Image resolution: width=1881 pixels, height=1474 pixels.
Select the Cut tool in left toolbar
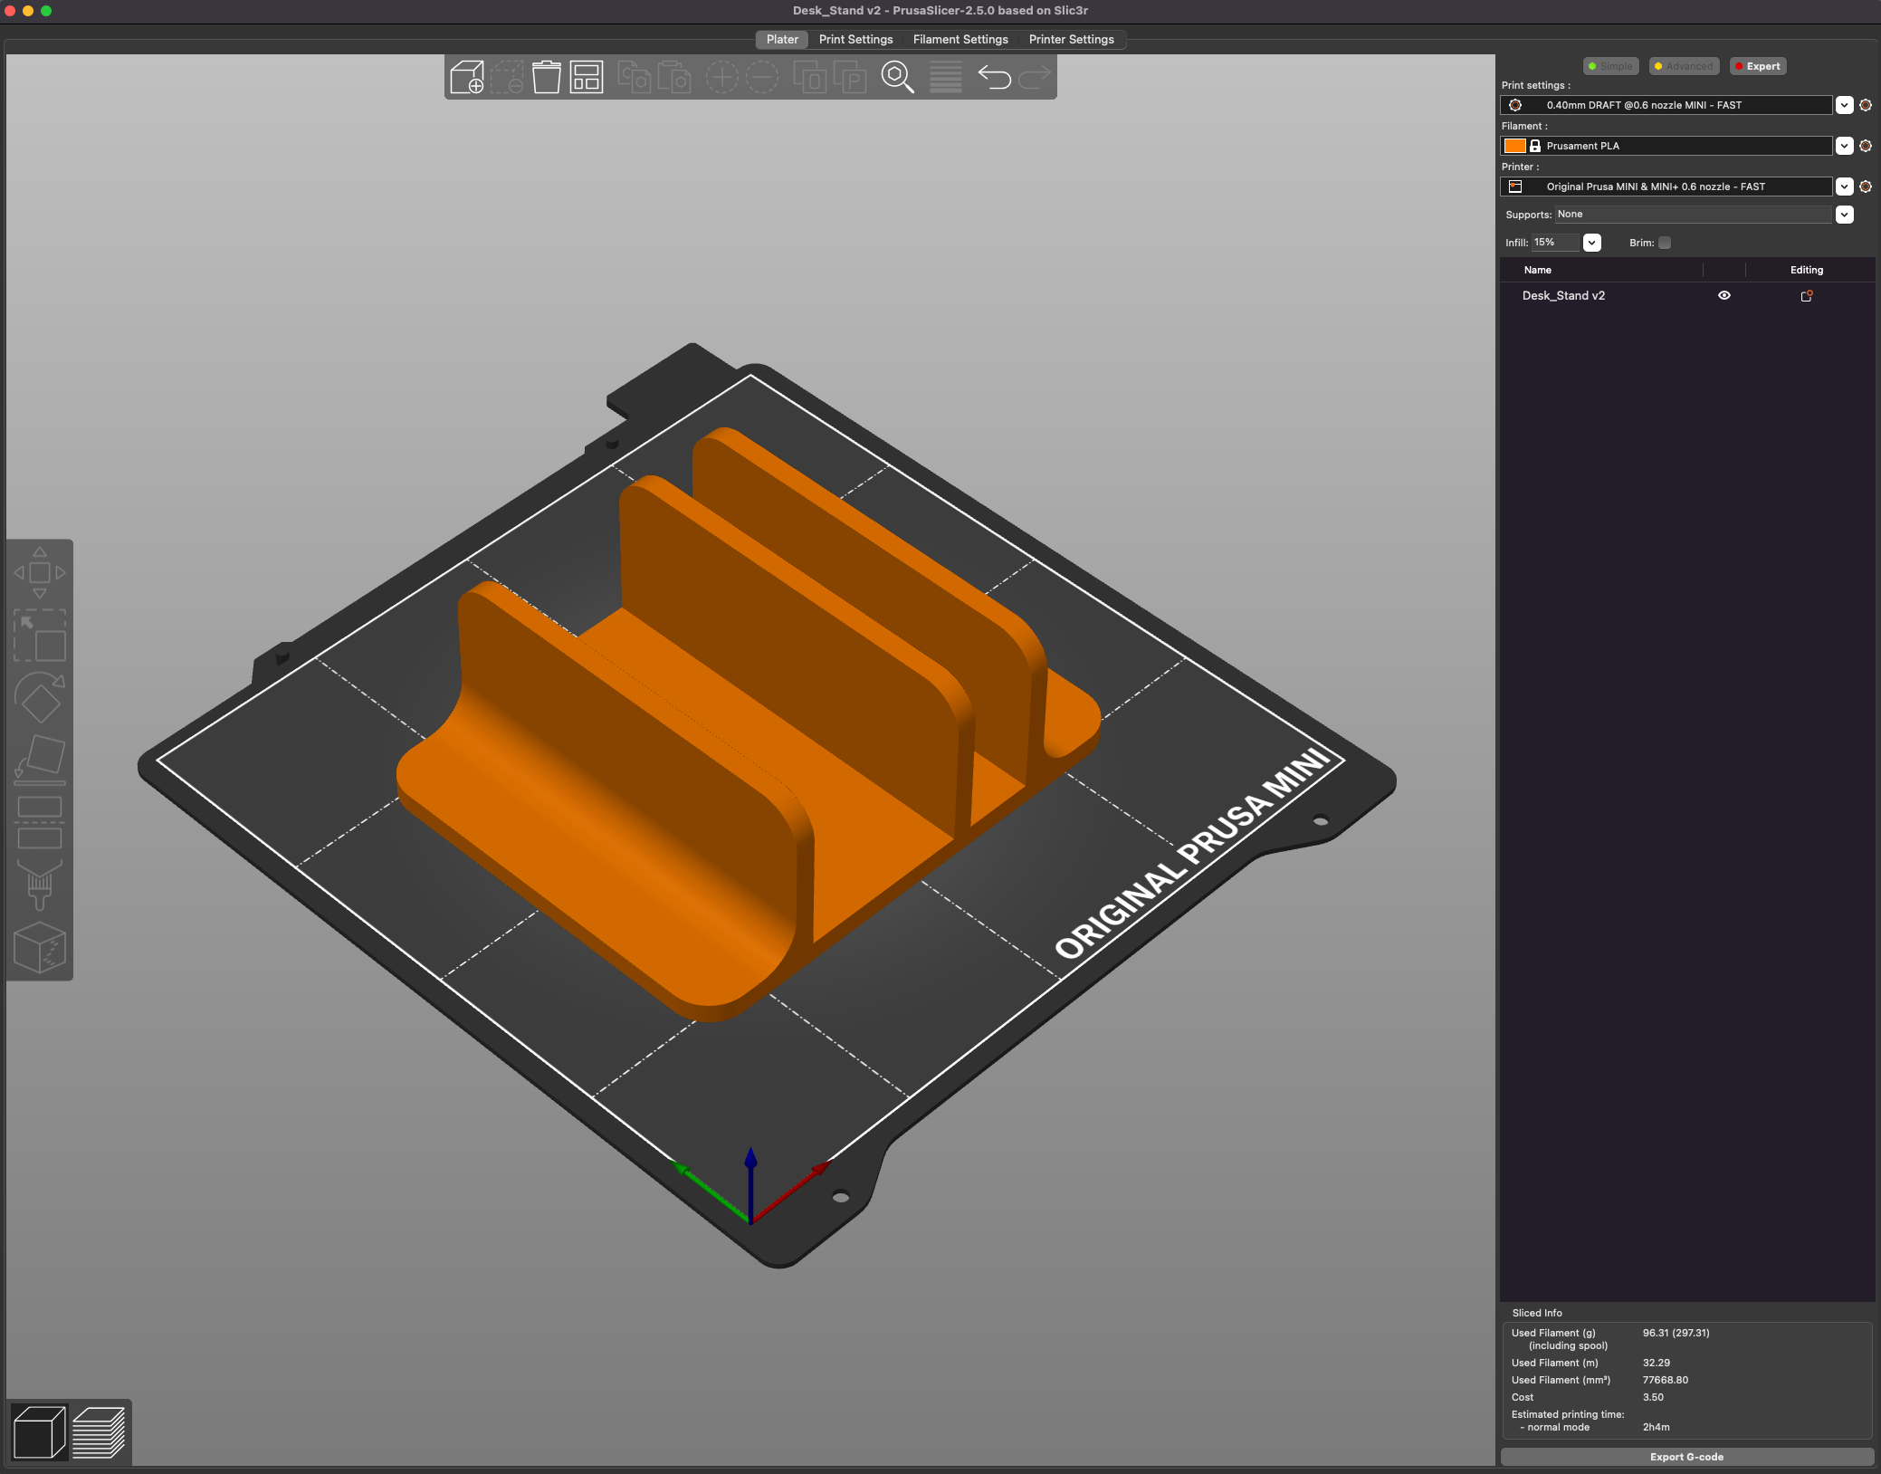[40, 822]
